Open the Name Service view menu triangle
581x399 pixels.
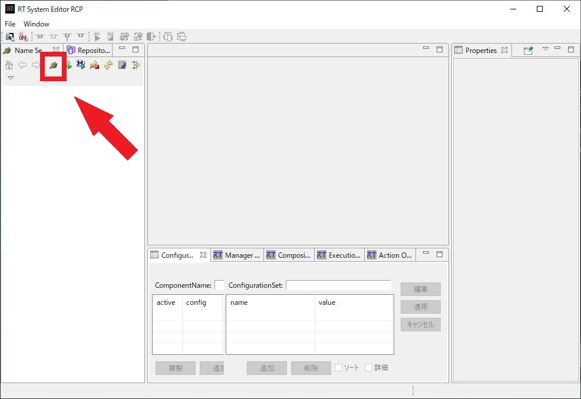point(11,78)
